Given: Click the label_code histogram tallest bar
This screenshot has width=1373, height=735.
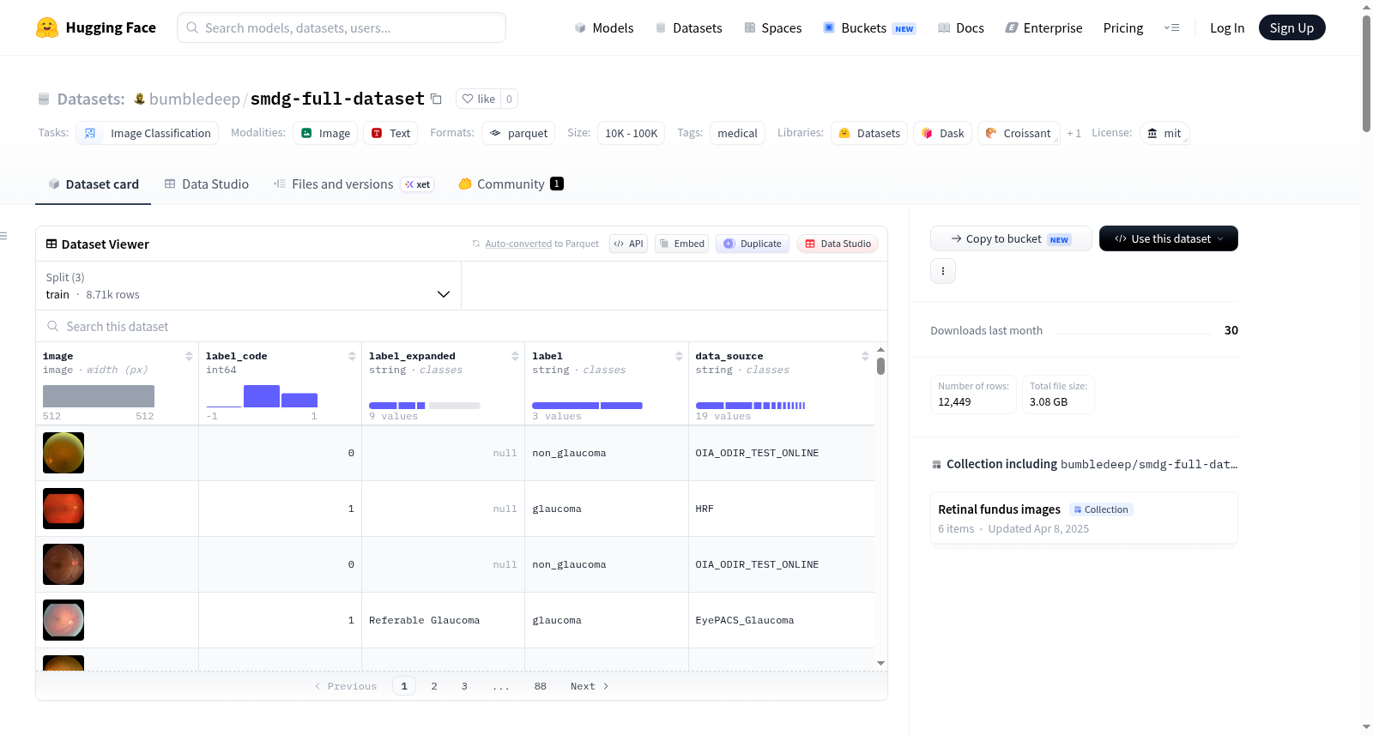Looking at the screenshot, I should coord(262,396).
